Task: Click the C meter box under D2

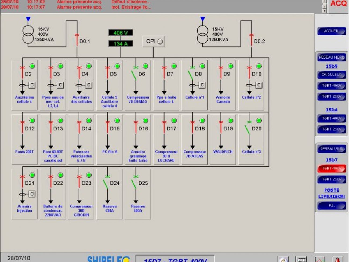Action: pyautogui.click(x=32, y=85)
